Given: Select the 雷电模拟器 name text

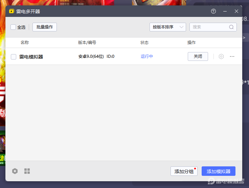Looking at the screenshot, I should coord(31,57).
